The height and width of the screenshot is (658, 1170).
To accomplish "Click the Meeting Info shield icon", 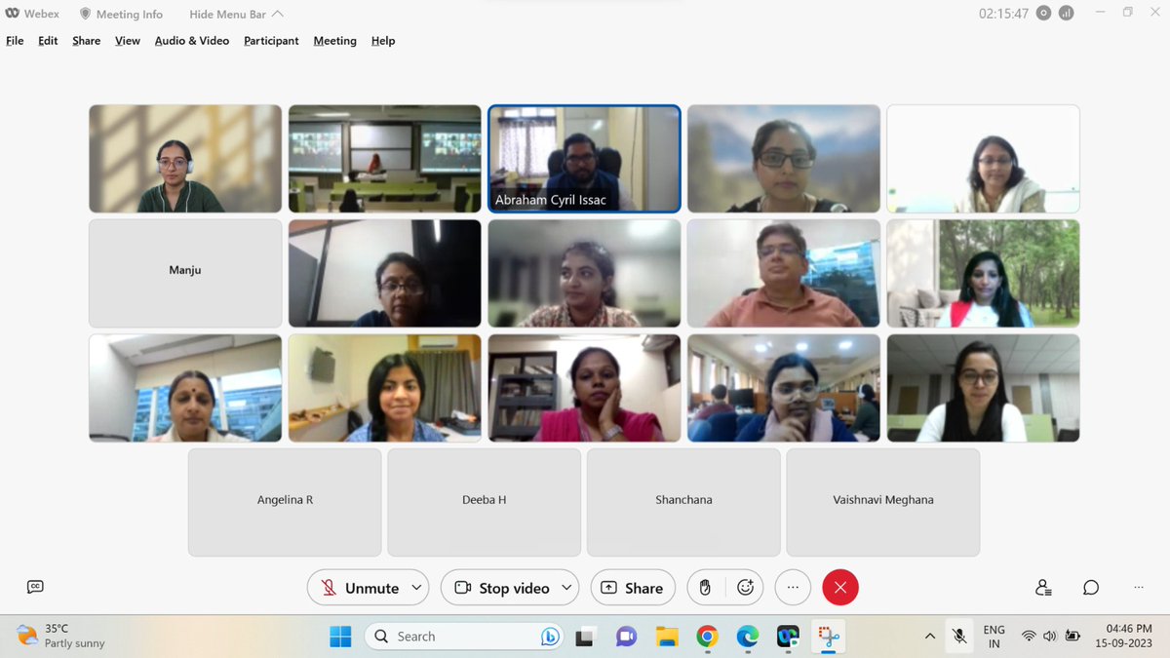I will pos(85,14).
